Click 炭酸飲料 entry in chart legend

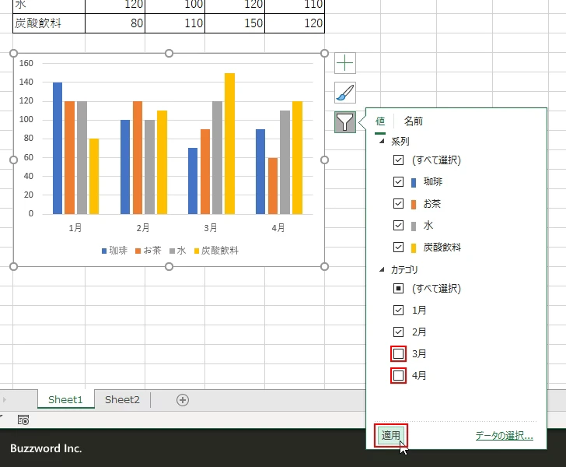[216, 251]
